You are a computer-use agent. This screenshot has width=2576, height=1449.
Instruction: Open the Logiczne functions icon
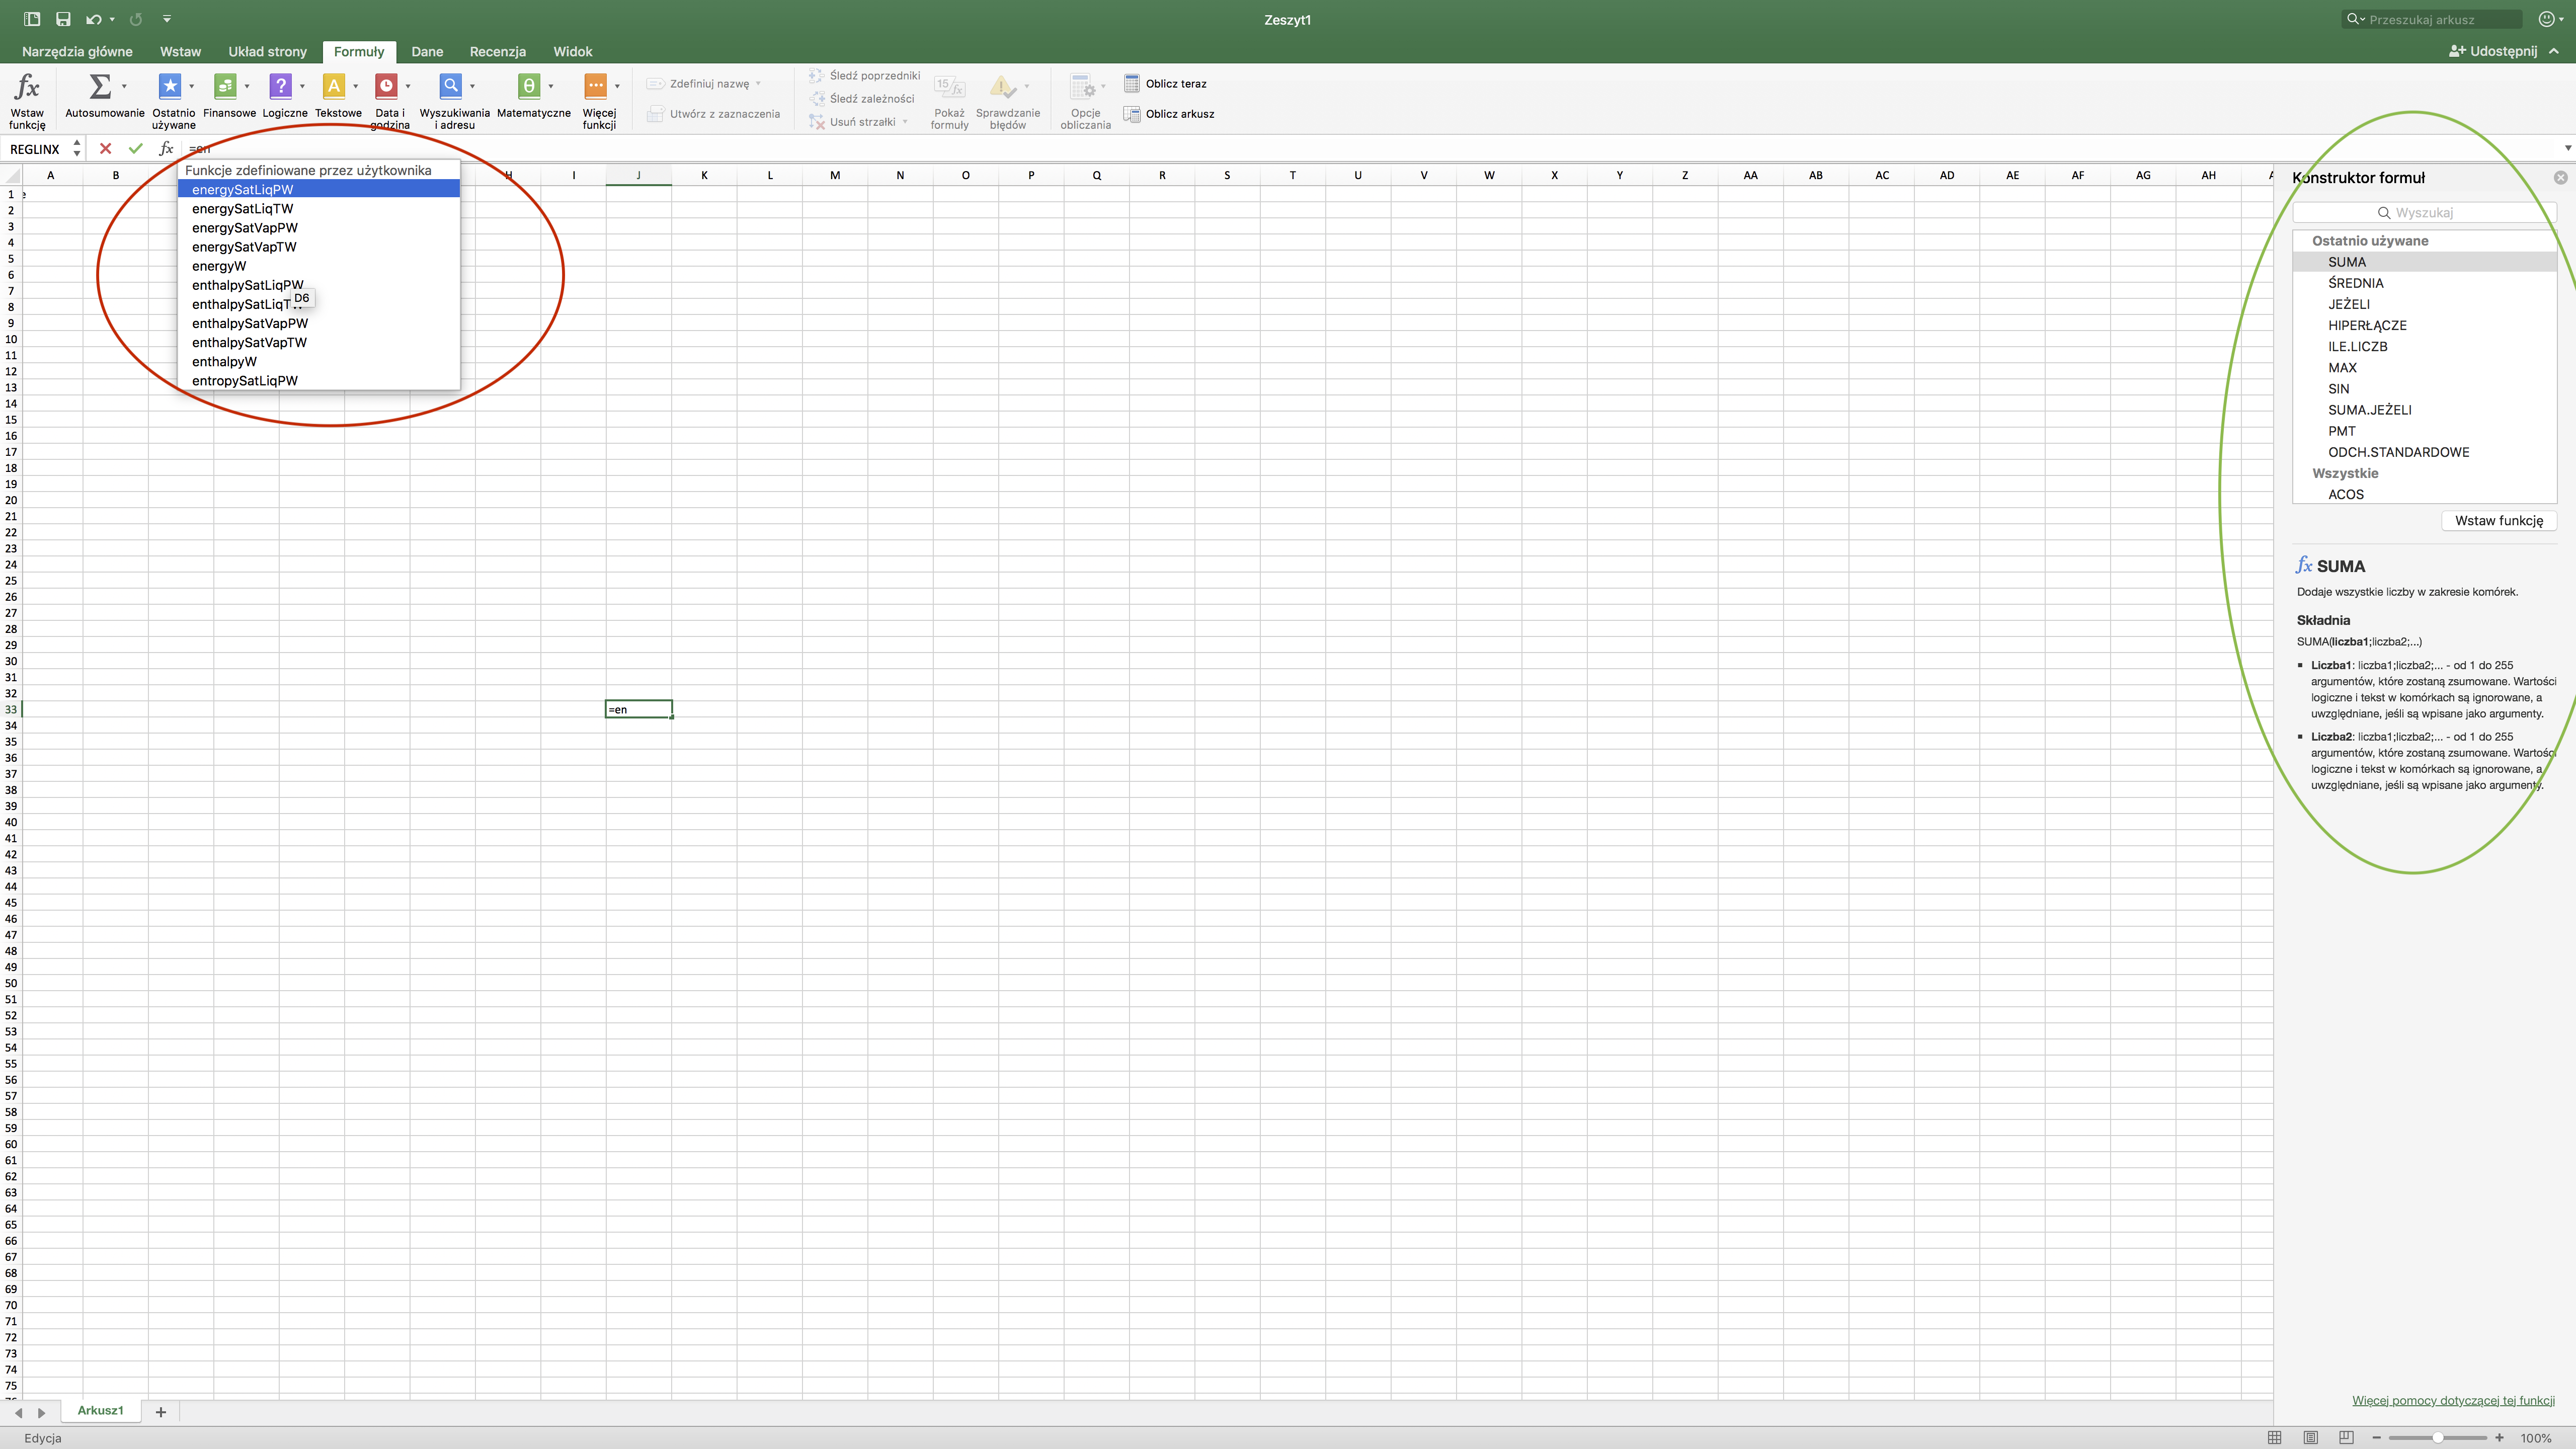[x=281, y=87]
